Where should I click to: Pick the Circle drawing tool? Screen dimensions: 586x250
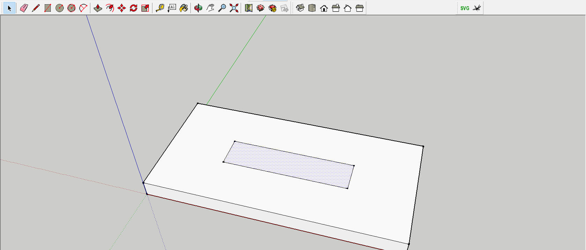59,8
